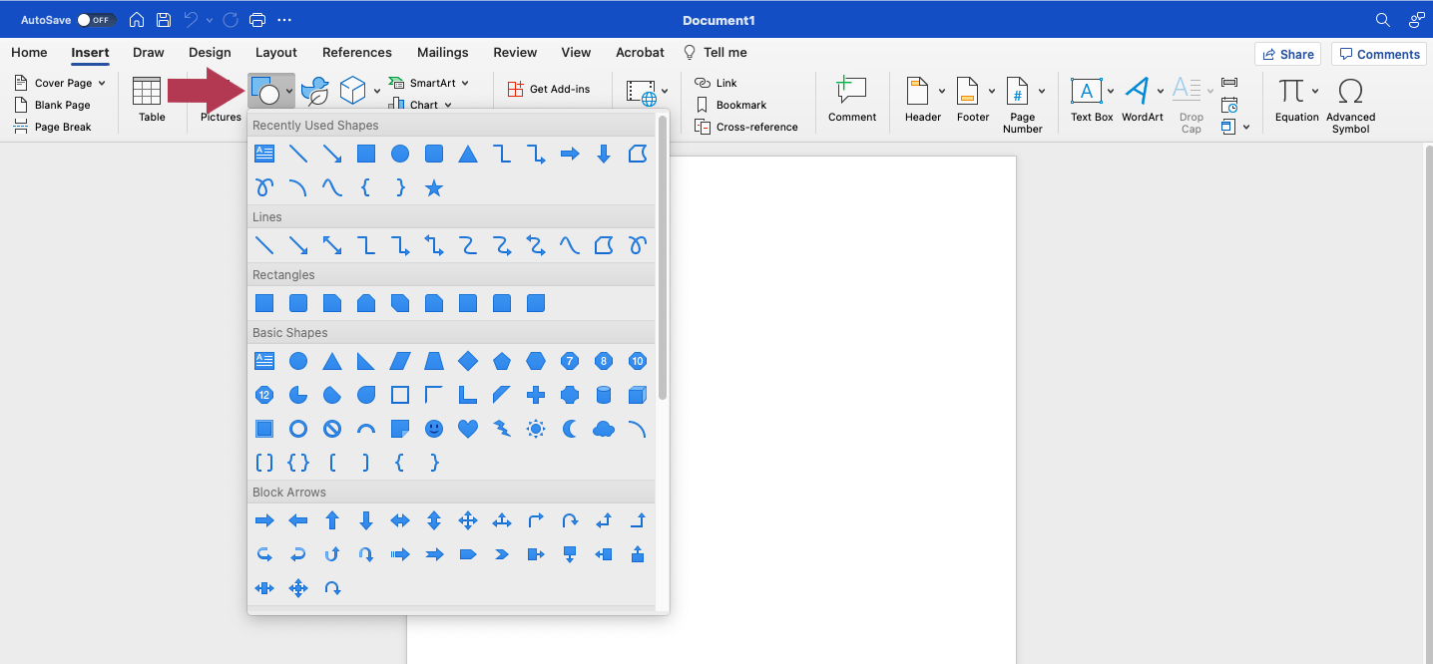Open the Review ribbon tab
The height and width of the screenshot is (664, 1433).
[515, 52]
